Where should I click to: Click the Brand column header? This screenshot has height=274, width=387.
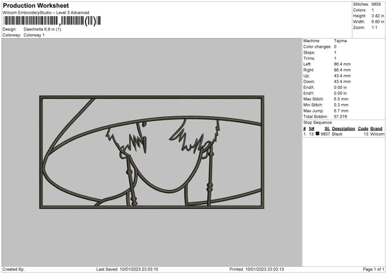377,129
